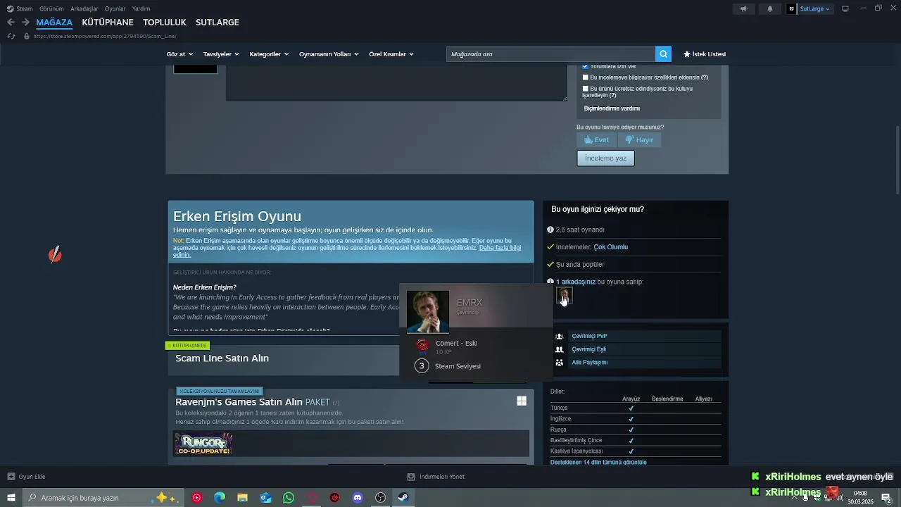Open File Explorer from the taskbar
Screen dimensions: 901x507
tap(242, 498)
